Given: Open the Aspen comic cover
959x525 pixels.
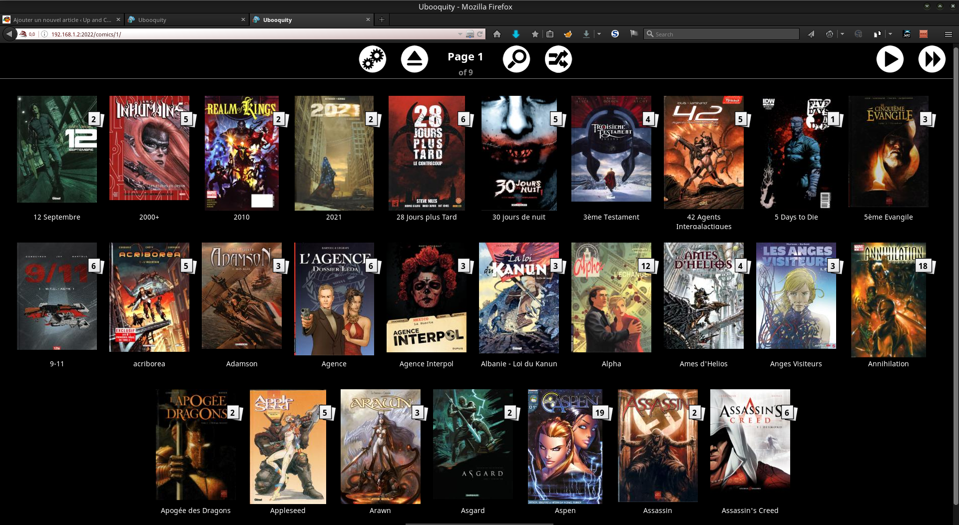Looking at the screenshot, I should coord(565,447).
